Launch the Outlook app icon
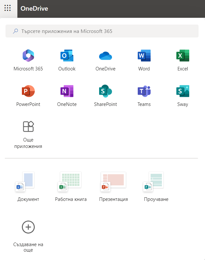The image size is (205, 260). [67, 56]
